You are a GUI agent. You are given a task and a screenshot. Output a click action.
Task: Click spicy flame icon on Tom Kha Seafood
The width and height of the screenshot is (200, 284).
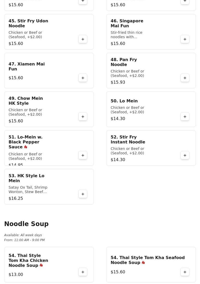[143, 262]
